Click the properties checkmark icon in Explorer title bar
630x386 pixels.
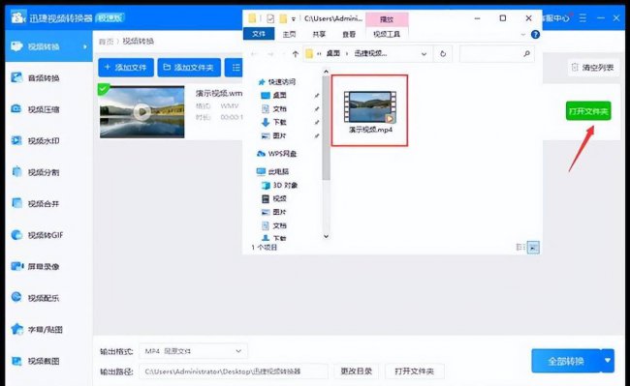click(x=270, y=18)
